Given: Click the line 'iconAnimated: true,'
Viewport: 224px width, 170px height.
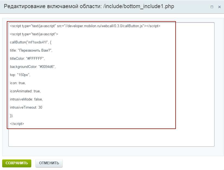Looking at the screenshot, I should (25, 91).
